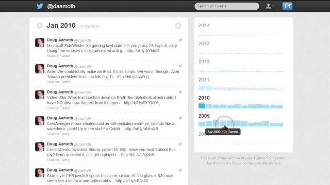The height and width of the screenshot is (185, 330).
Task: Open link http://bit.ly/cRNrlN
Action: click(131, 181)
